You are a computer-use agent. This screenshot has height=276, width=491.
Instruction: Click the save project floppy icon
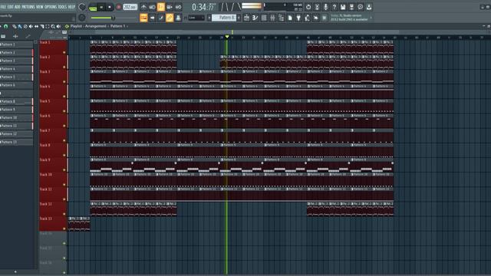tap(343, 7)
